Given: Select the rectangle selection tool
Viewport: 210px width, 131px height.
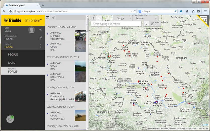Looking at the screenshot, I should [157, 24].
